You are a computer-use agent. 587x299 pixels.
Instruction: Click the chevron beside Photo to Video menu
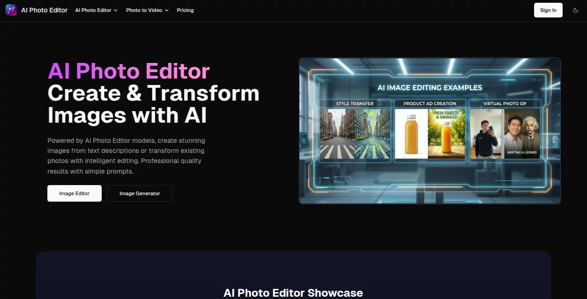pyautogui.click(x=166, y=10)
